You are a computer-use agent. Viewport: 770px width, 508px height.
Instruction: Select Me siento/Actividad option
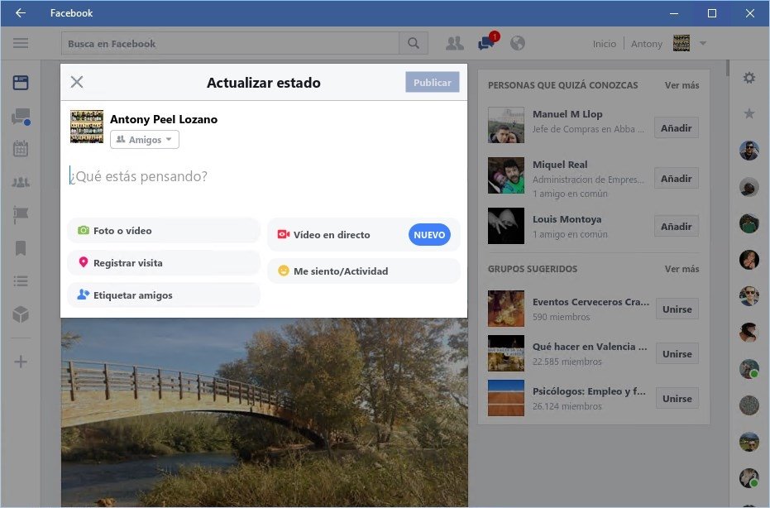coord(363,271)
